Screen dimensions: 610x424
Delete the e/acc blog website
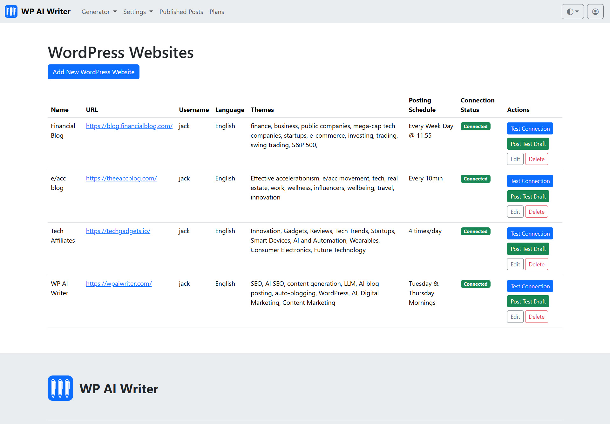point(536,211)
